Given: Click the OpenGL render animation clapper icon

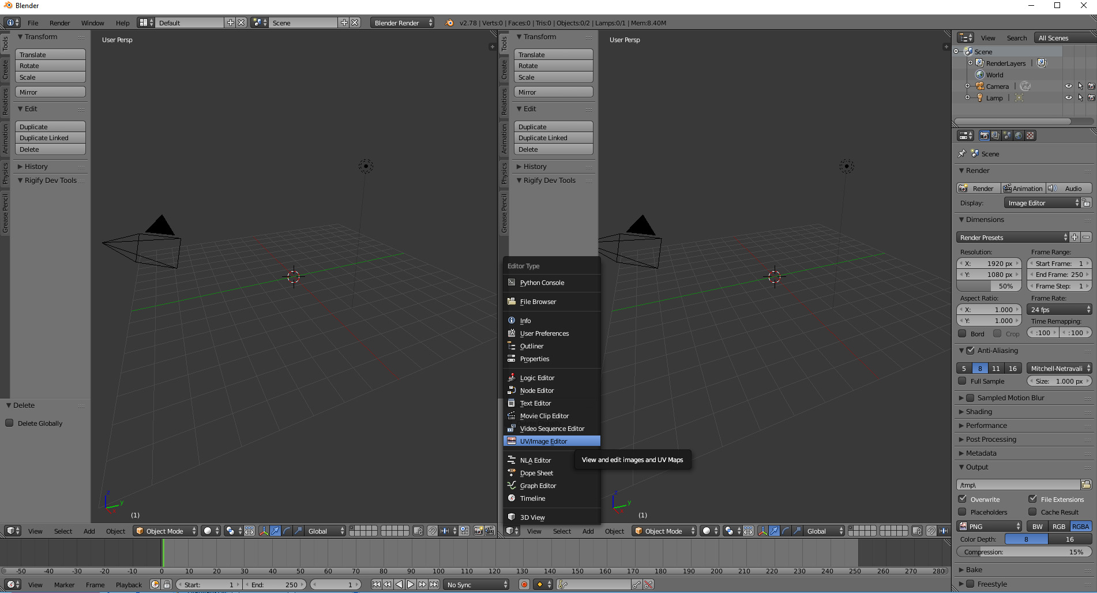Looking at the screenshot, I should (490, 531).
